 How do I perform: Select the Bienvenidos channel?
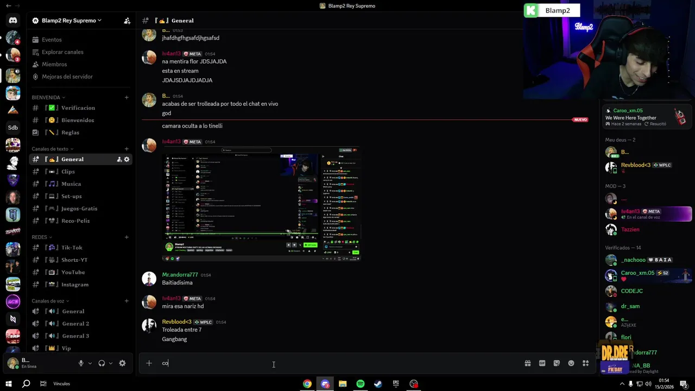click(x=81, y=120)
